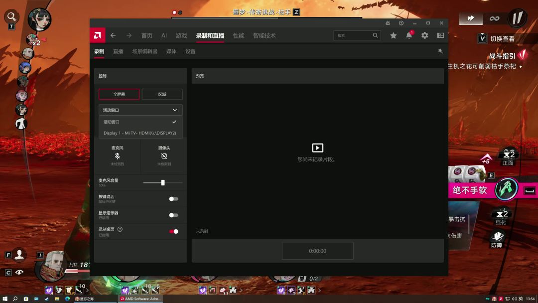
Task: Open settings gear icon
Action: [425, 35]
